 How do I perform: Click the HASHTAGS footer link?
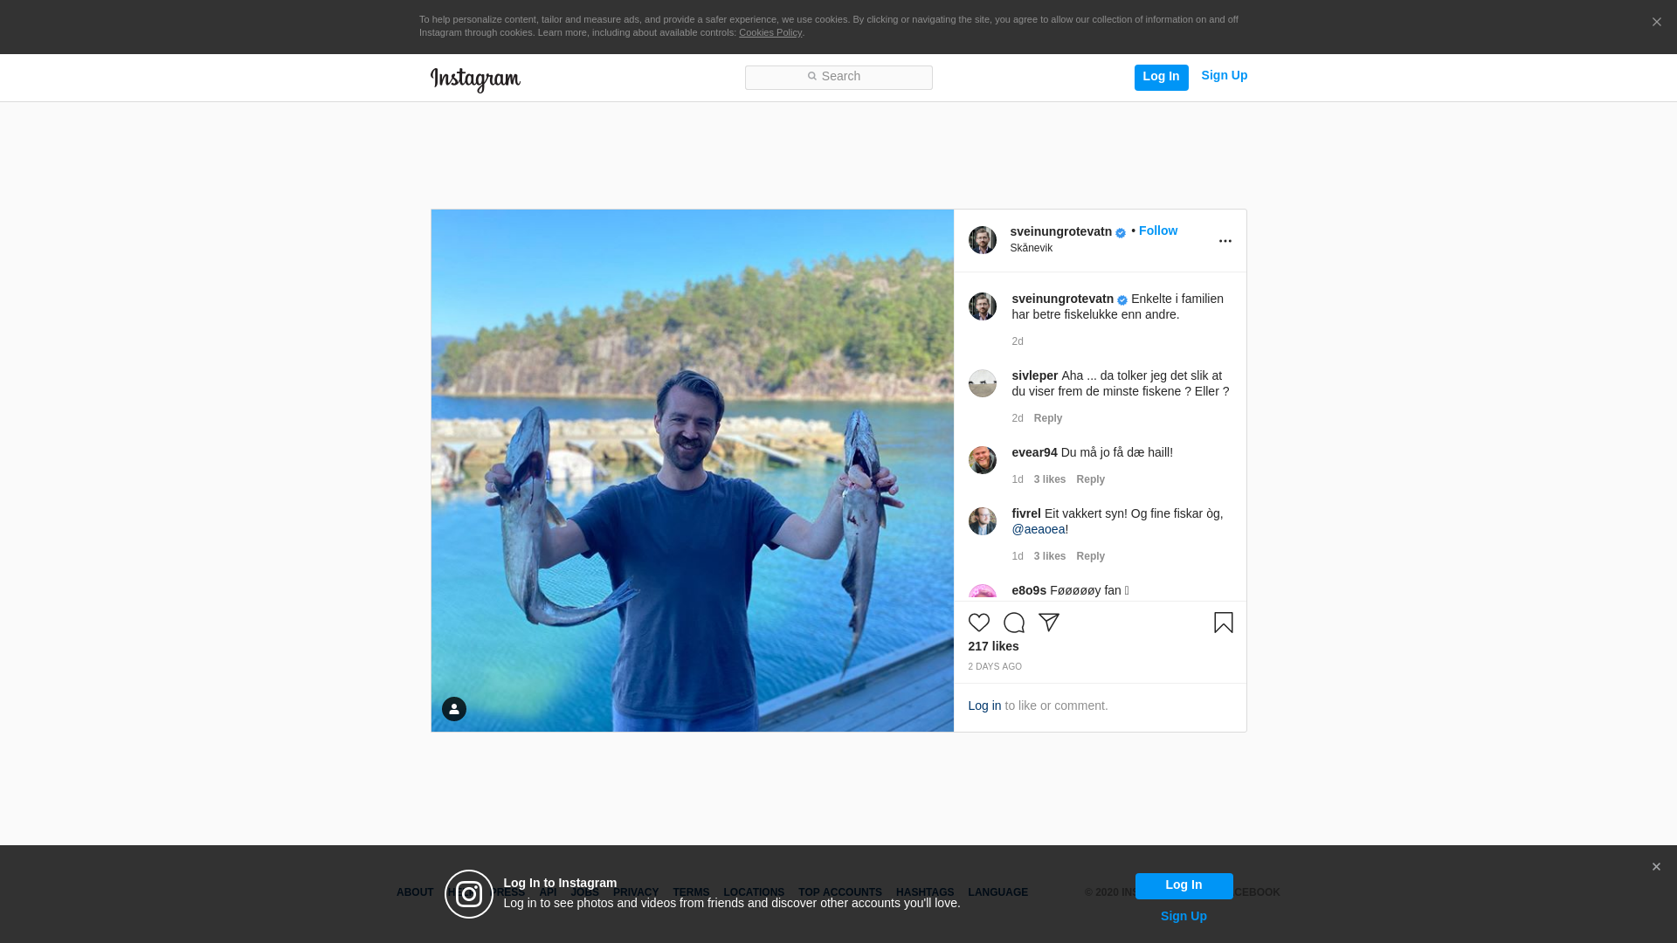tap(924, 892)
